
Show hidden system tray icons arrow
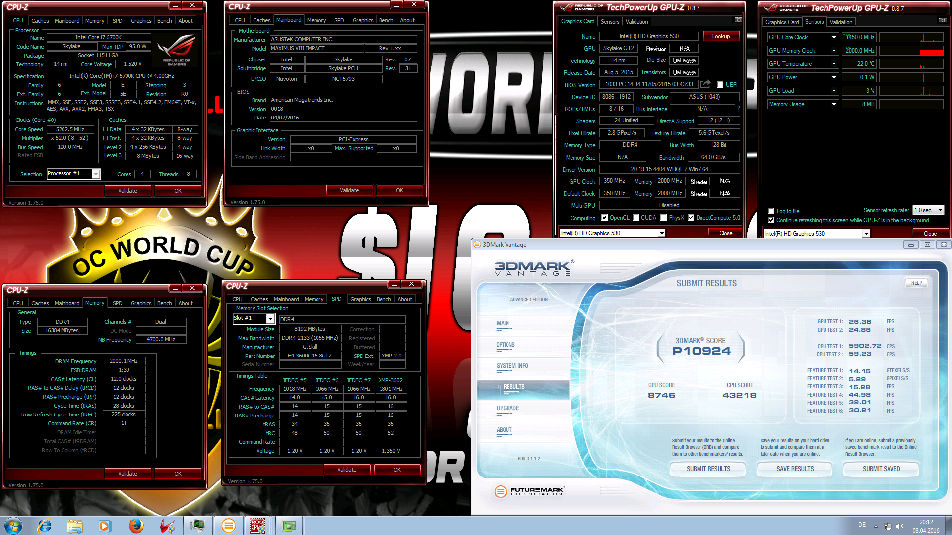pos(876,526)
